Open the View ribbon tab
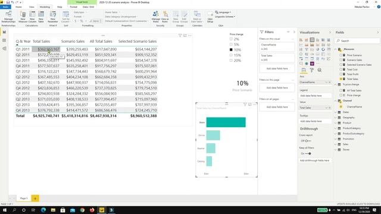The image size is (381, 214). [x=32, y=7]
